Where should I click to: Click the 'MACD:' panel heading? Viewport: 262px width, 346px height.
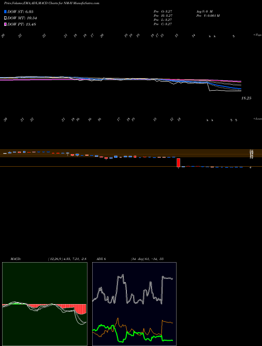tap(15, 259)
